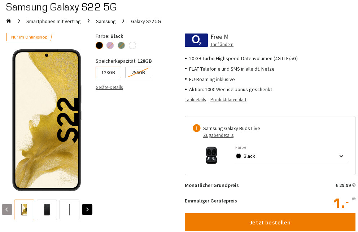The image size is (358, 232).
Task: Go to Samsung breadcrumb
Action: pos(106,21)
